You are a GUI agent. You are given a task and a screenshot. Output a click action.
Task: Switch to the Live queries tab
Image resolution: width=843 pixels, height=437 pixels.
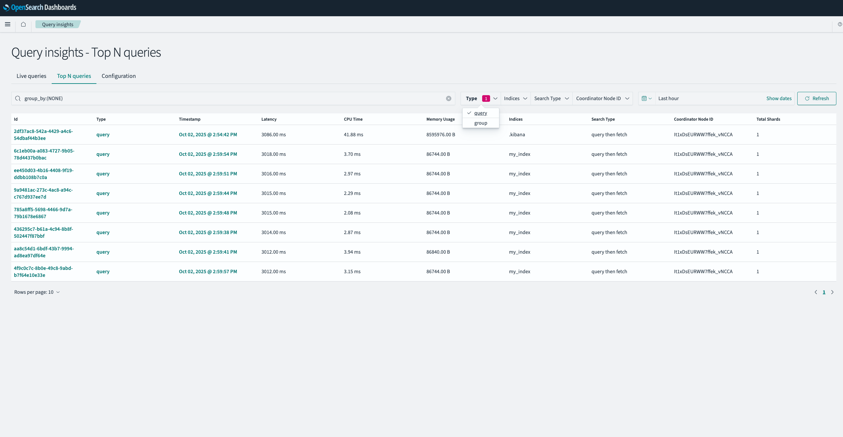[x=31, y=76]
